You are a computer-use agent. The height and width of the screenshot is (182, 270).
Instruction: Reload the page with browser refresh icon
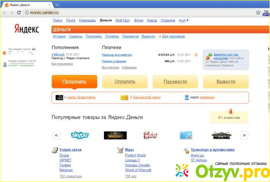19,13
